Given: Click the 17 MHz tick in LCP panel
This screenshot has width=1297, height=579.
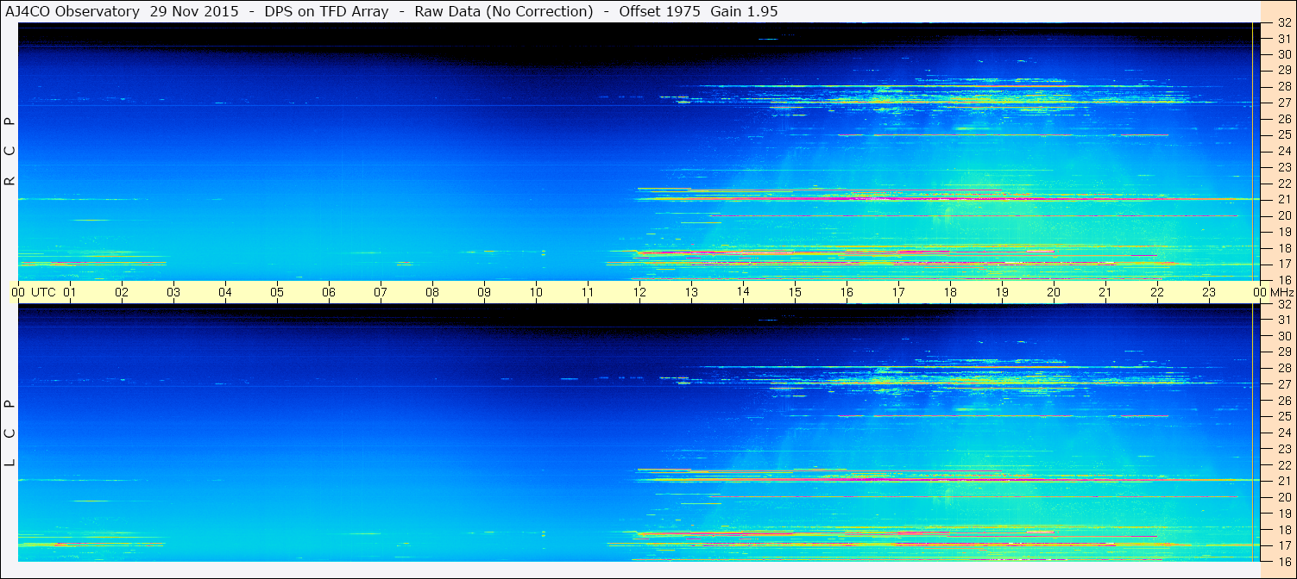Looking at the screenshot, I should click(1283, 545).
